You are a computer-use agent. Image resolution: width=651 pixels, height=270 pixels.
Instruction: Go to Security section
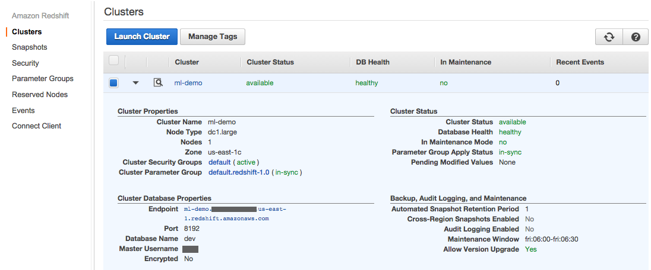coord(26,63)
